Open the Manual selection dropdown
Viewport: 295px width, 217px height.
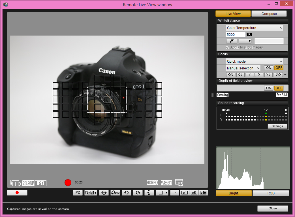pos(243,68)
